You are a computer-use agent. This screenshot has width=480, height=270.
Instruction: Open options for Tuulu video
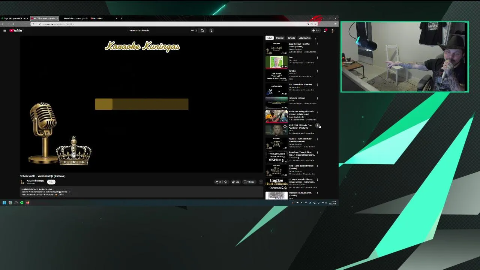point(318,58)
